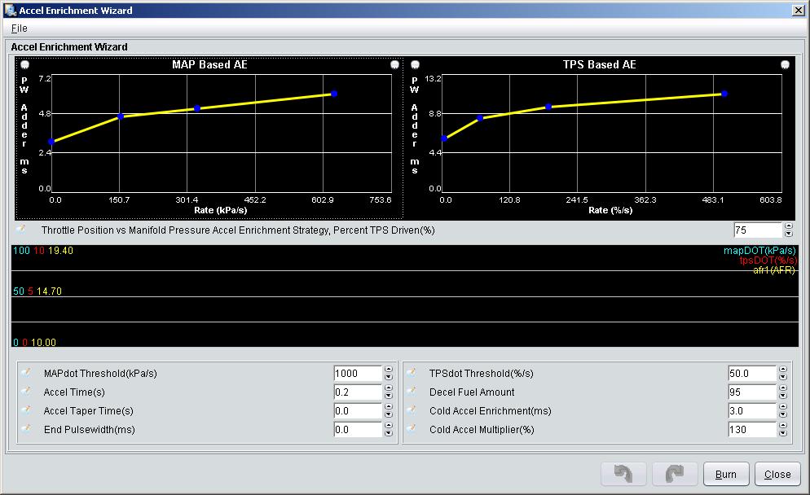Increase Cold Accel Enrichment with up arrow
Image resolution: width=810 pixels, height=495 pixels.
click(x=782, y=407)
